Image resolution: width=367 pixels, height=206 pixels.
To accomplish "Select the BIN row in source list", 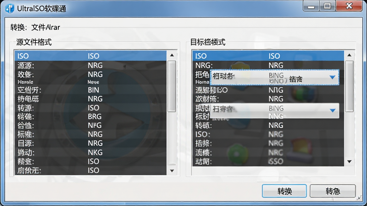I will click(91, 90).
